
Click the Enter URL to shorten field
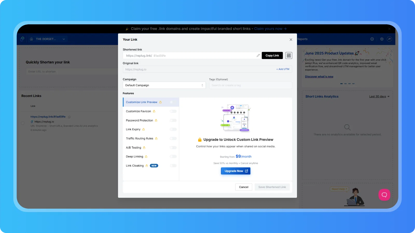pyautogui.click(x=72, y=71)
